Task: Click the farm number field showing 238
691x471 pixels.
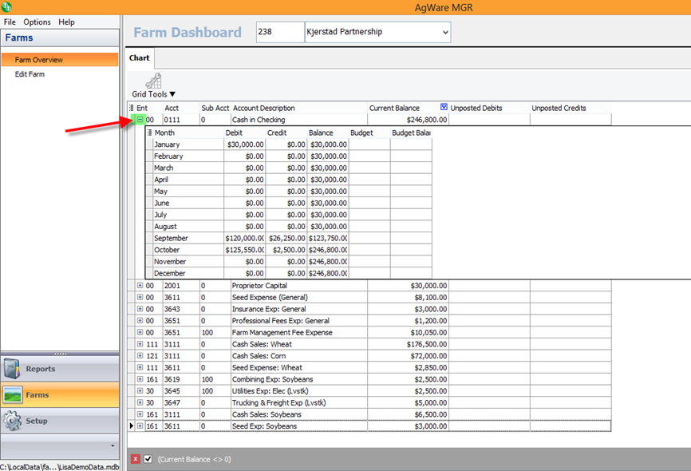Action: point(278,33)
